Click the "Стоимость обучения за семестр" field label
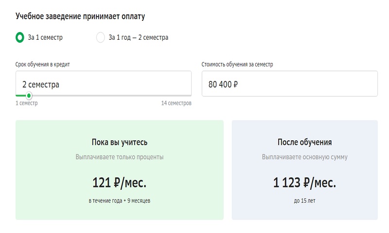 (x=241, y=64)
